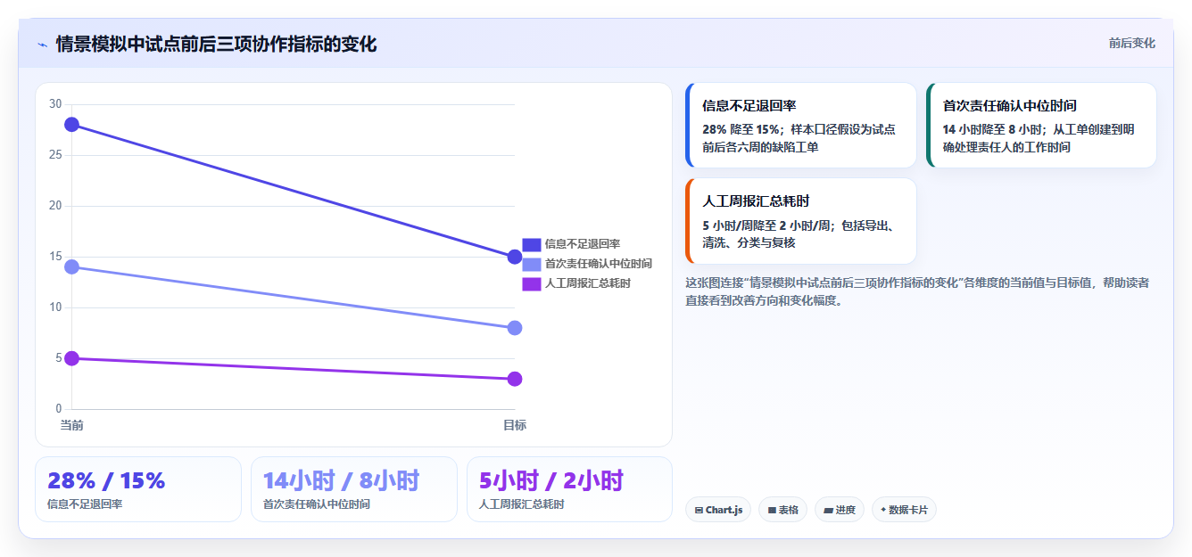
Task: Select the 8 data point at 目标
Action: (x=515, y=328)
